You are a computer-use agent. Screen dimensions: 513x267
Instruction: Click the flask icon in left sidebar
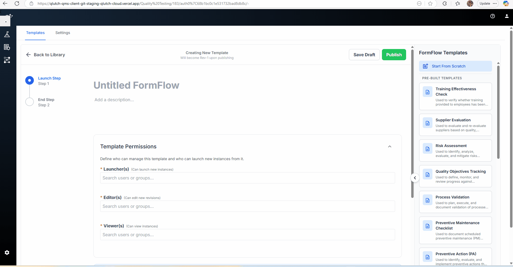tap(7, 34)
